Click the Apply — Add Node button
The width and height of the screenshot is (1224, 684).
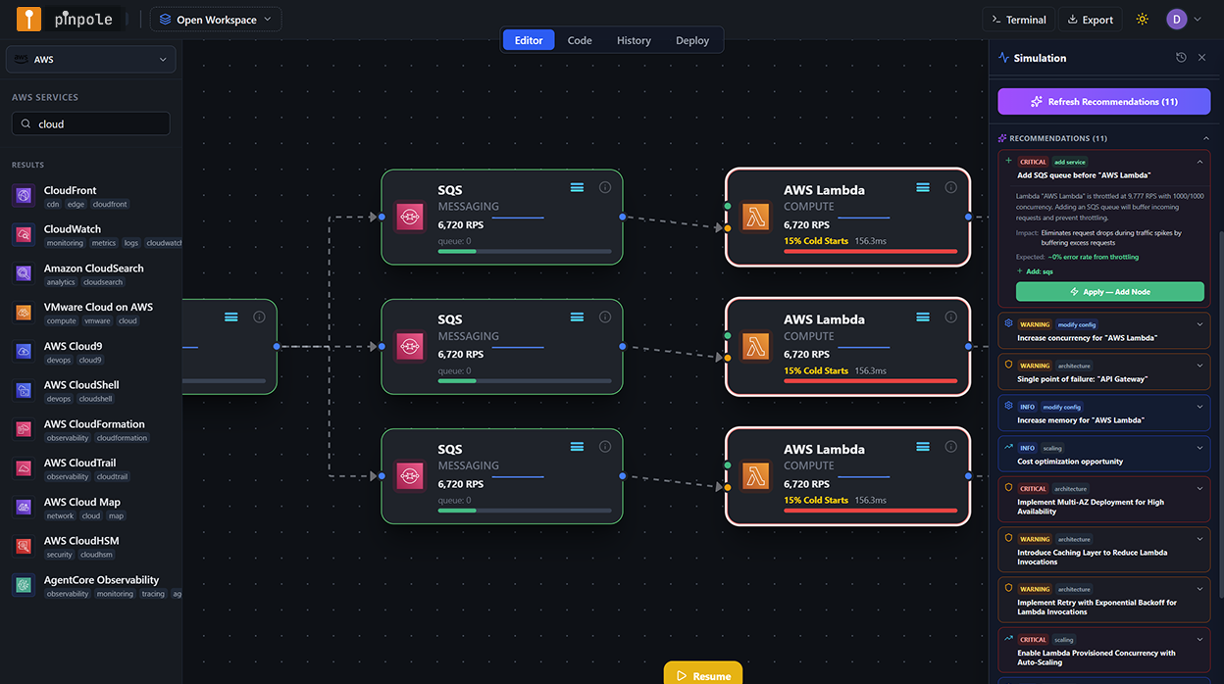[x=1109, y=292]
